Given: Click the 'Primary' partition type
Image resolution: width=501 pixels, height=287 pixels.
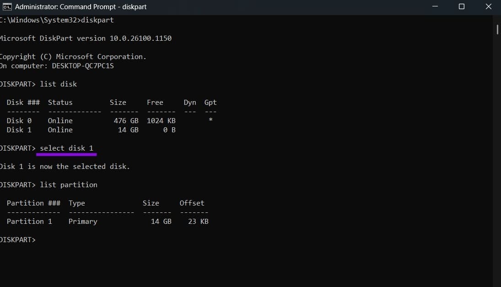Looking at the screenshot, I should point(83,222).
